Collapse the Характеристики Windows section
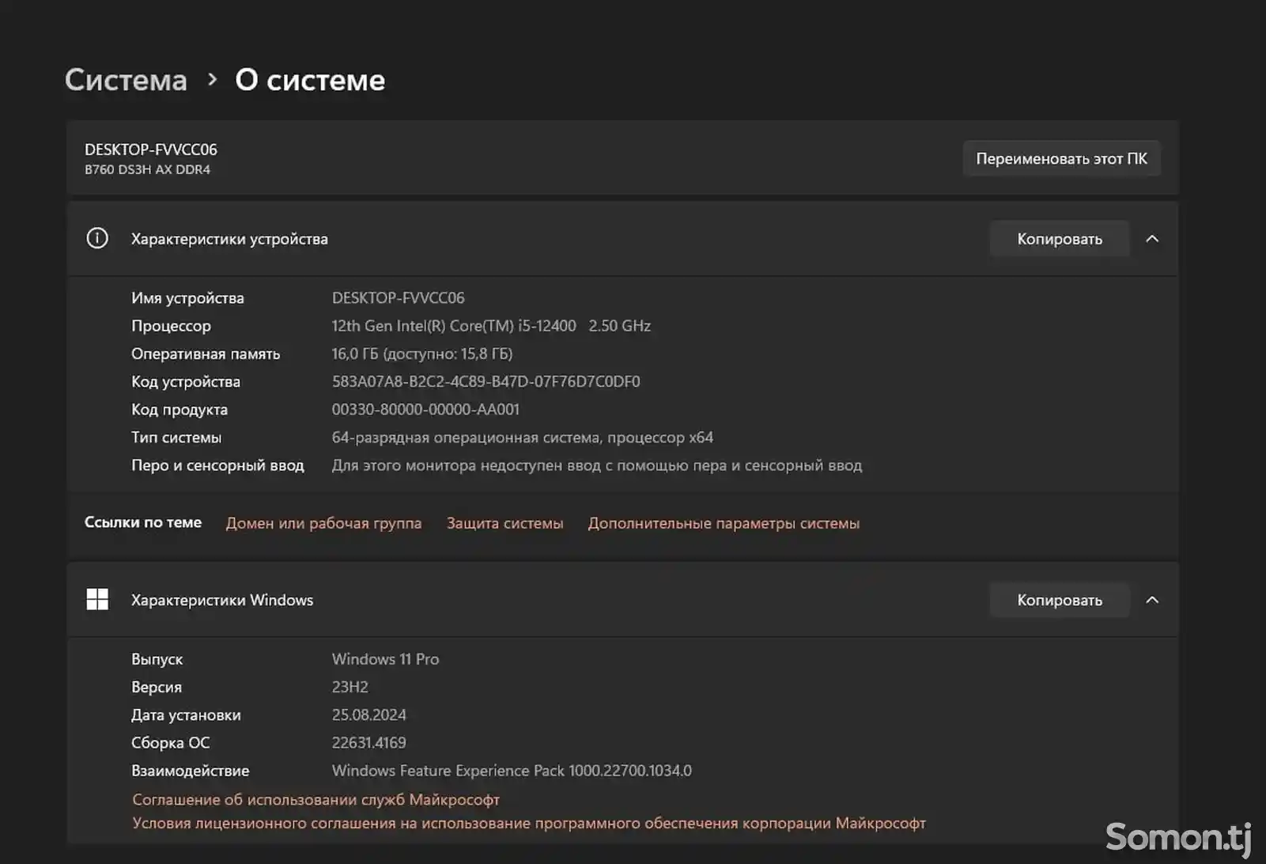1266x864 pixels. 1152,600
